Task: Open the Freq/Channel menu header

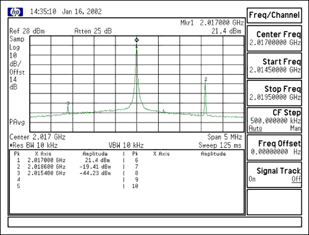Action: point(274,15)
